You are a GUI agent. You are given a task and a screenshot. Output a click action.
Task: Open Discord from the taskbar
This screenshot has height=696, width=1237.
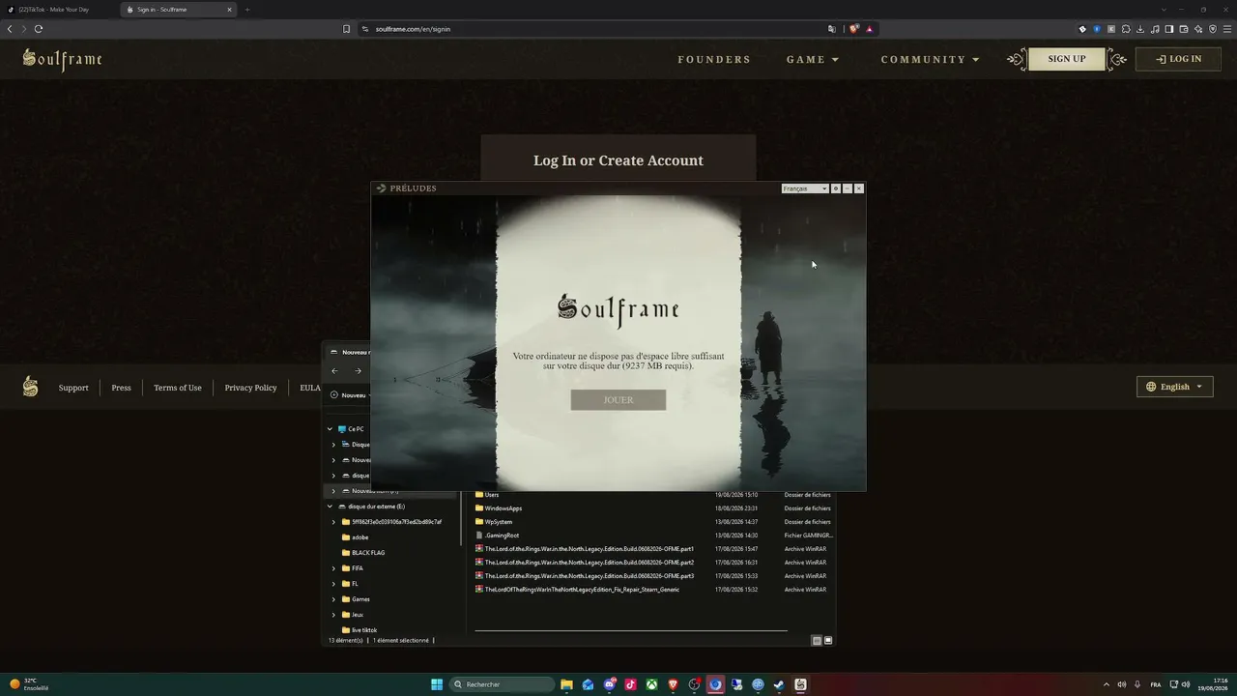click(610, 684)
